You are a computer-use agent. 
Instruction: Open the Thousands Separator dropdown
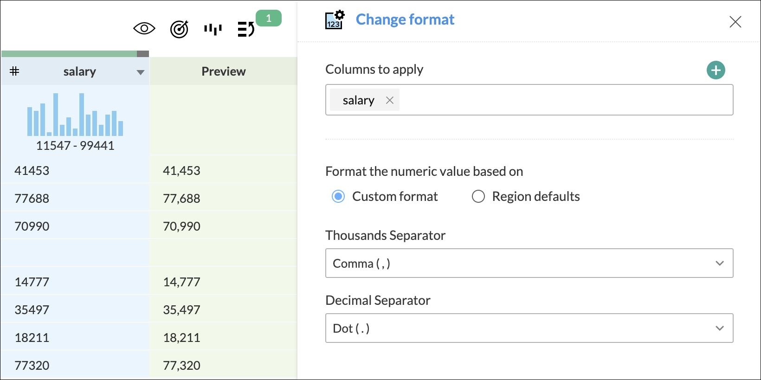tap(529, 263)
